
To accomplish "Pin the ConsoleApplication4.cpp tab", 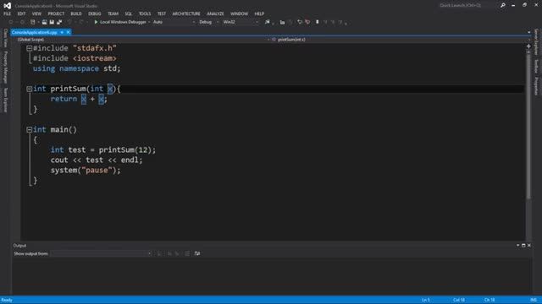I will coord(62,32).
